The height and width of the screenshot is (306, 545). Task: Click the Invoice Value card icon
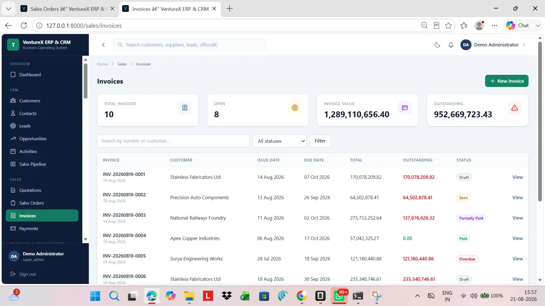pos(404,108)
